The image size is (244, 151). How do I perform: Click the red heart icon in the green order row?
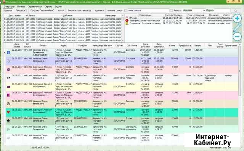[8, 112]
